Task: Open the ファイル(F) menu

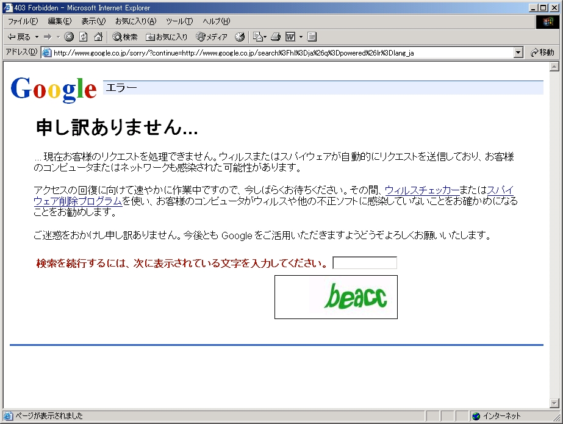Action: click(x=23, y=21)
